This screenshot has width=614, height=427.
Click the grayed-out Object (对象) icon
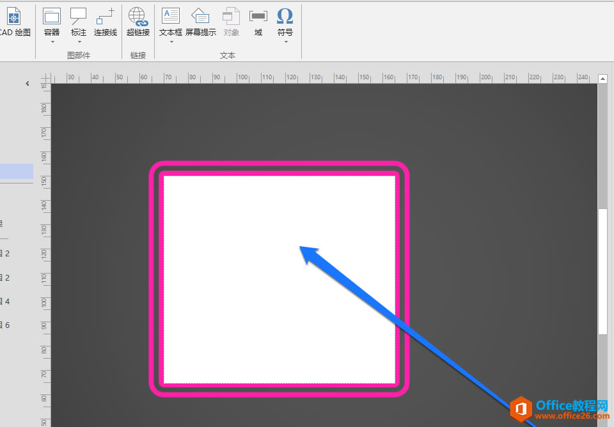coord(232,17)
